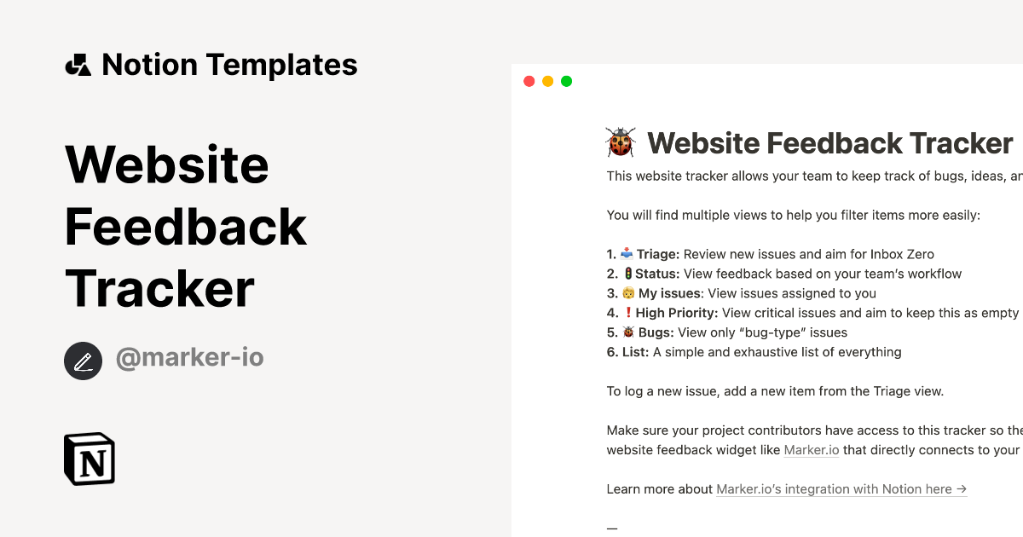Click the Triage emoji in list item 1
Viewport: 1023px width, 537px height.
(627, 253)
